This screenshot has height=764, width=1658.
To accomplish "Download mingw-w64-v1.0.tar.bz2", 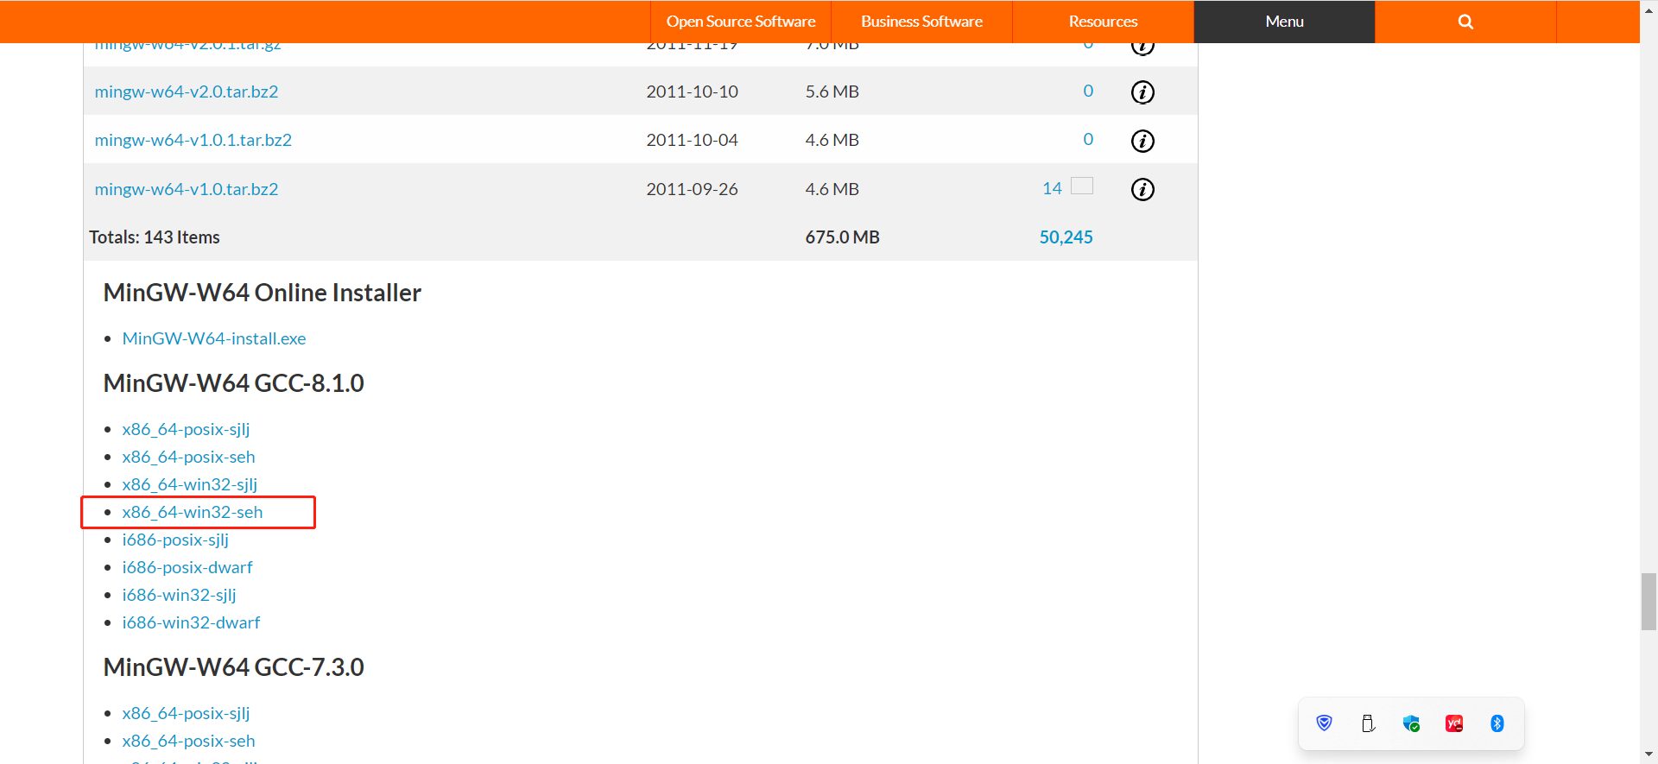I will [x=187, y=189].
